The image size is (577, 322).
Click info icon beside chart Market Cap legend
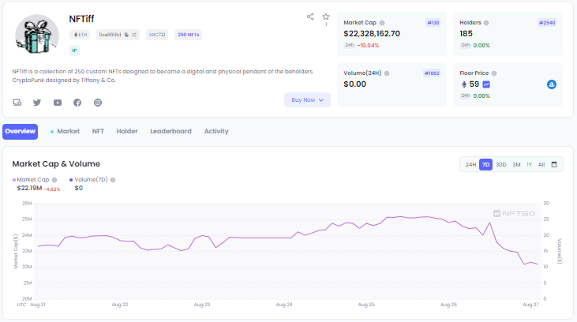pyautogui.click(x=54, y=180)
